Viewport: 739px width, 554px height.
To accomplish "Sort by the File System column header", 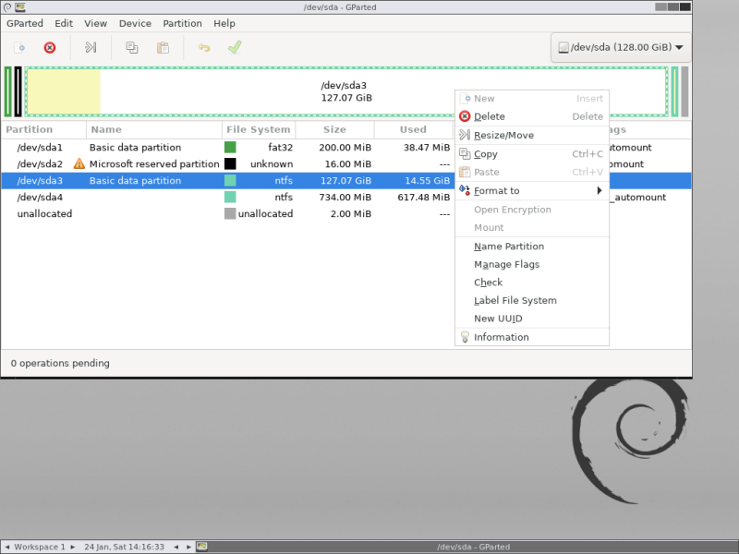I will click(x=259, y=129).
